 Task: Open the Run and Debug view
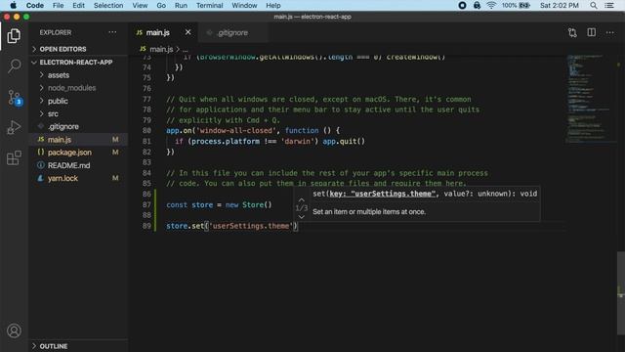[x=14, y=128]
